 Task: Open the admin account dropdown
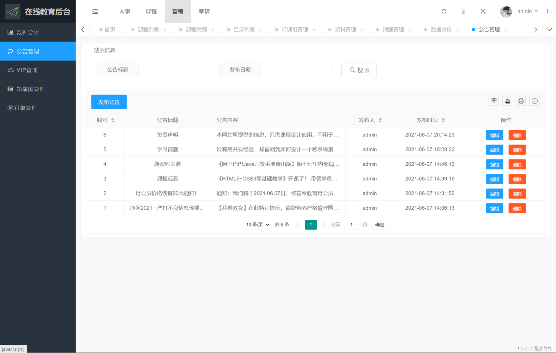pos(528,11)
